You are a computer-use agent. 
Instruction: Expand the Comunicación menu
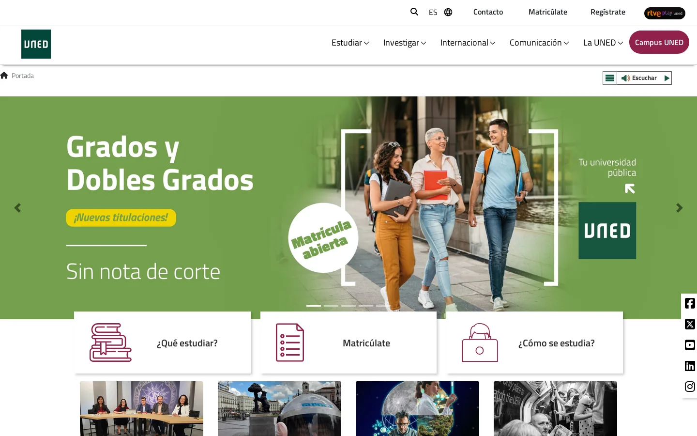tap(539, 43)
